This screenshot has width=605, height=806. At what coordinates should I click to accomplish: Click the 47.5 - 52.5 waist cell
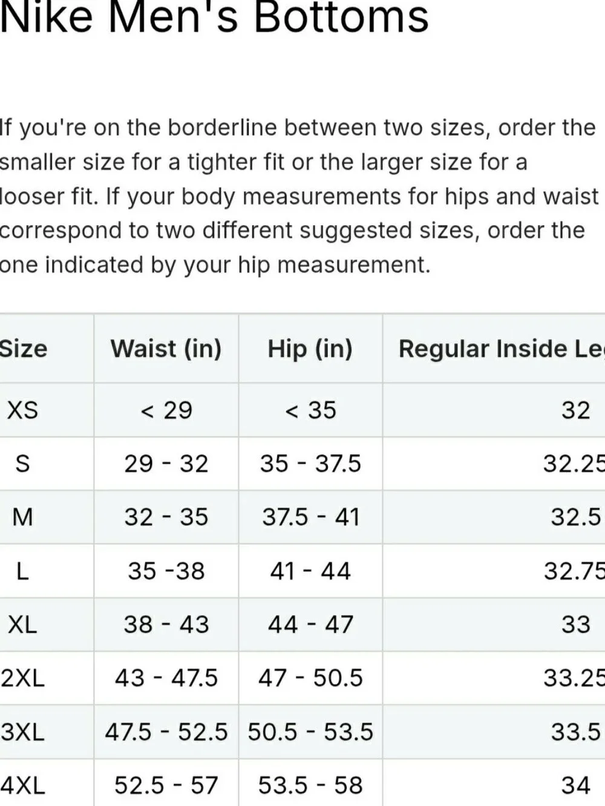coord(166,732)
